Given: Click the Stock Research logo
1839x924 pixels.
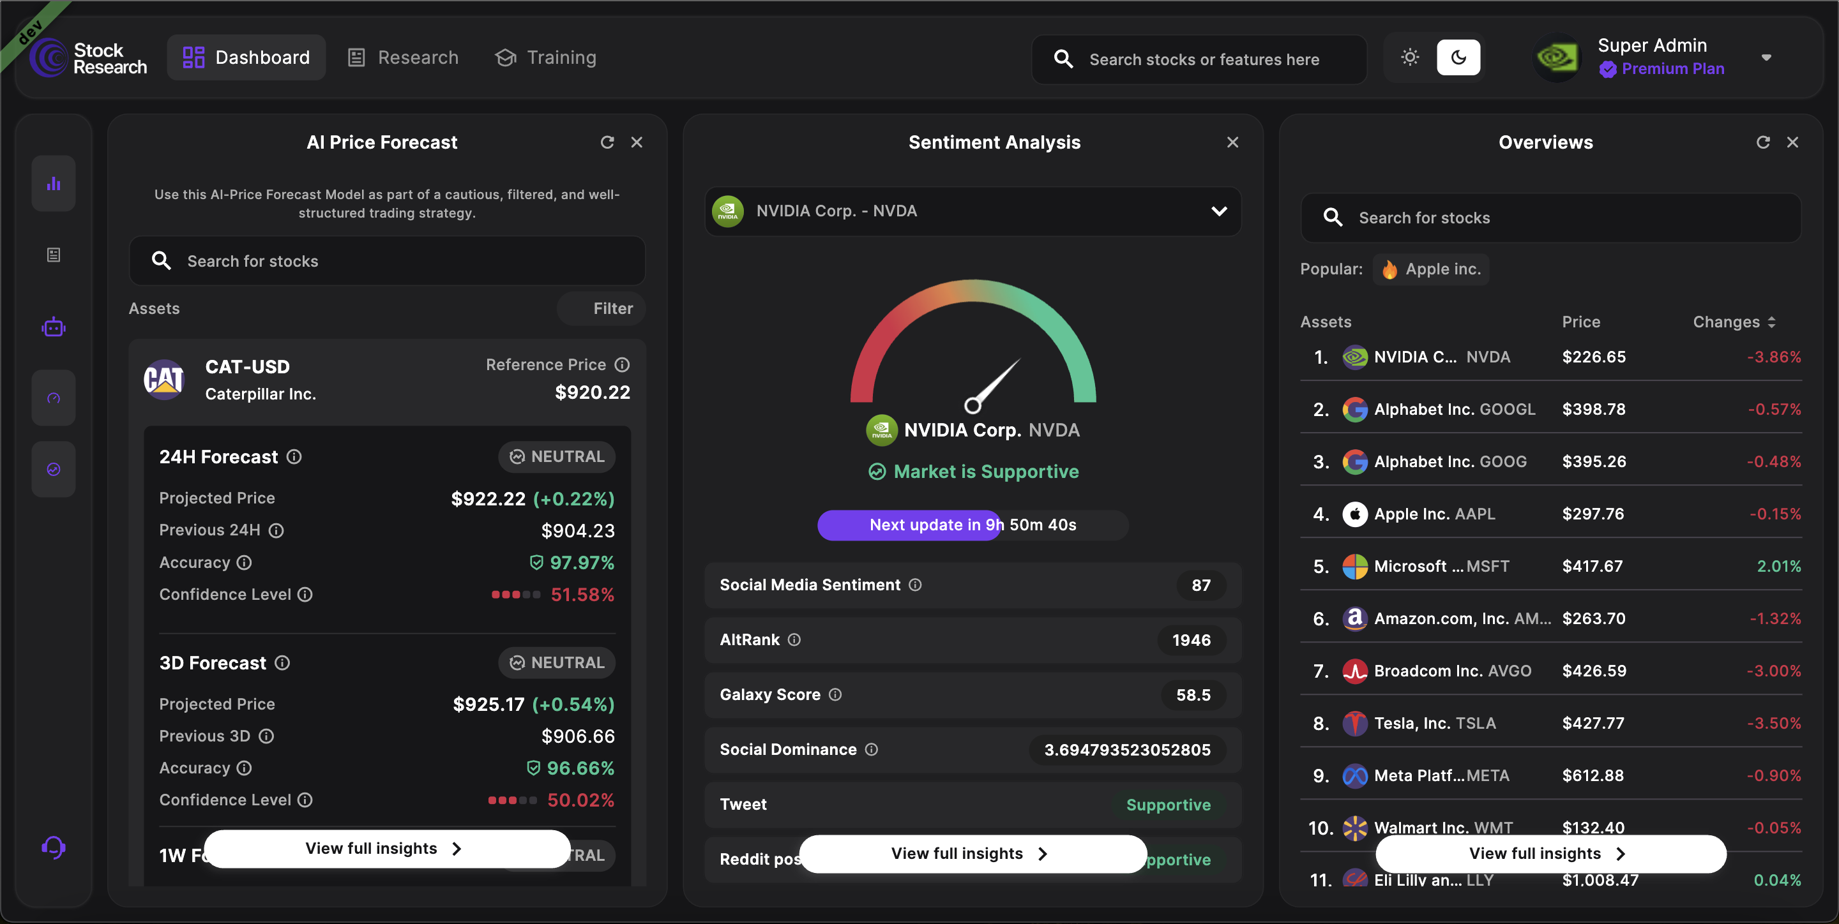Looking at the screenshot, I should (x=89, y=58).
